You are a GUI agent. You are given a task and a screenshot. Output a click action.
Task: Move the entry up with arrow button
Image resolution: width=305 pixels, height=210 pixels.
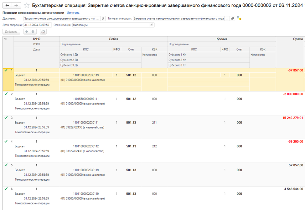tap(27, 32)
